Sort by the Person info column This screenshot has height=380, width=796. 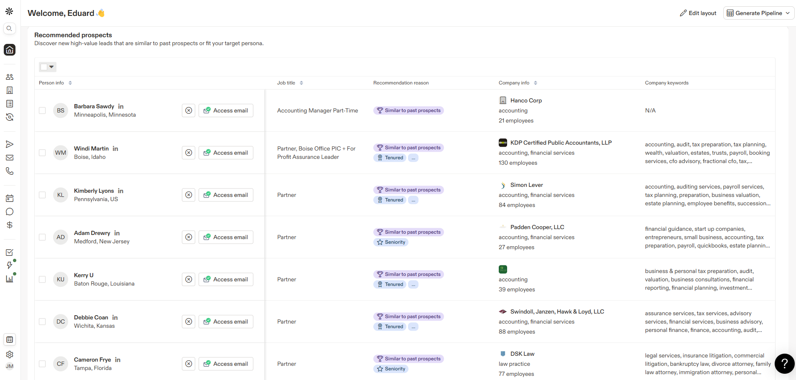coord(70,83)
